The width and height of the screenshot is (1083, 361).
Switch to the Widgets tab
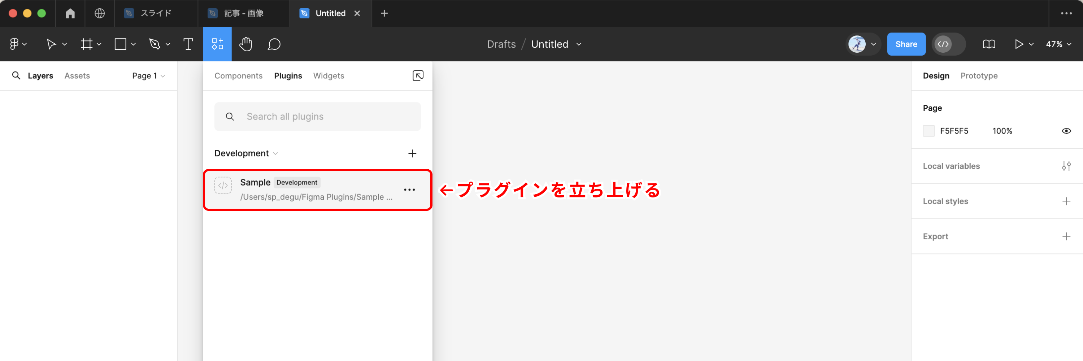(x=329, y=76)
